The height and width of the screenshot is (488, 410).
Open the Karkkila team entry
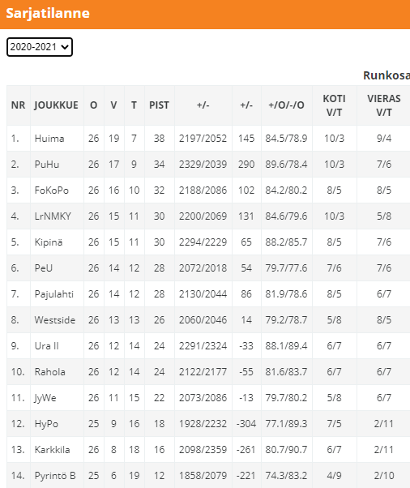pos(52,450)
